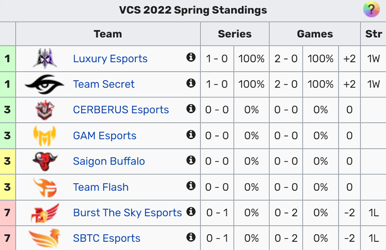Image resolution: width=386 pixels, height=250 pixels.
Task: Click the SBTC Esports phoenix logo
Action: click(x=45, y=238)
